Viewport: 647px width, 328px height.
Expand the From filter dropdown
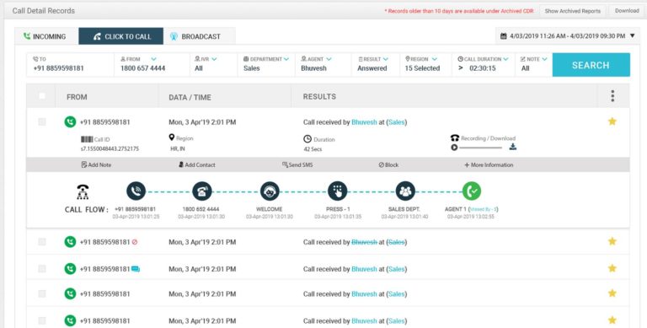pyautogui.click(x=153, y=59)
